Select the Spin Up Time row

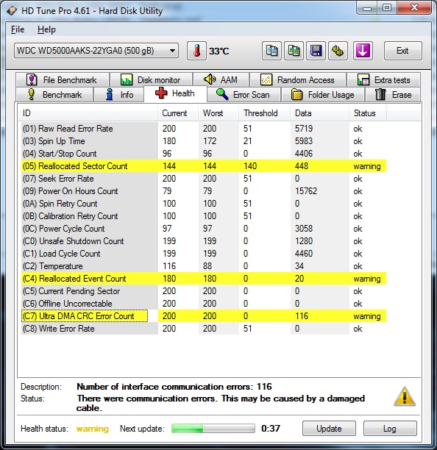point(204,141)
